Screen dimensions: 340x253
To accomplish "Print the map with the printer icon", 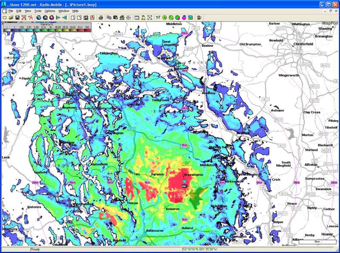I will tap(101, 17).
